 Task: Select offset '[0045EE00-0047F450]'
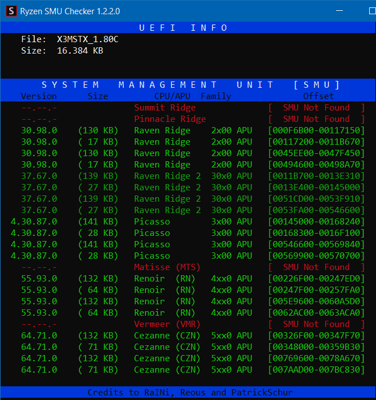coord(316,153)
